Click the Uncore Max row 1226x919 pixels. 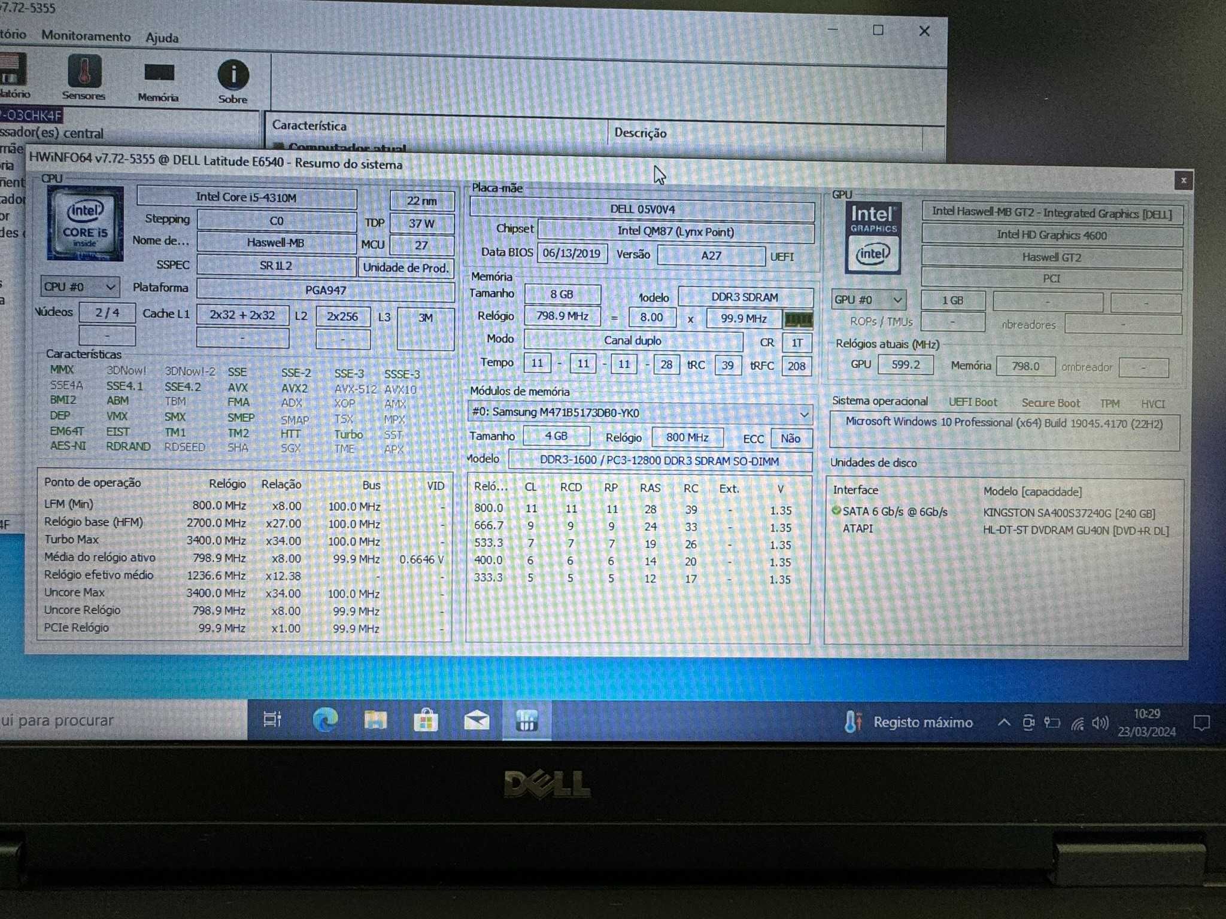tap(244, 593)
